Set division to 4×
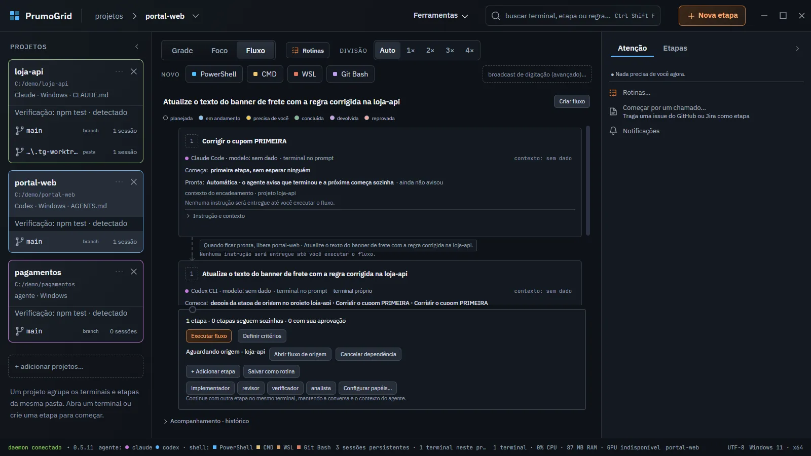The width and height of the screenshot is (811, 456). point(469,50)
